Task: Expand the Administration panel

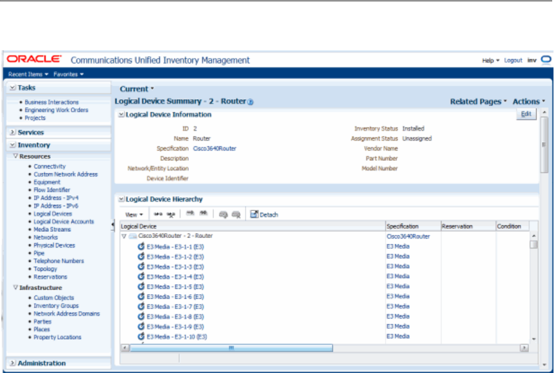Action: coord(13,363)
